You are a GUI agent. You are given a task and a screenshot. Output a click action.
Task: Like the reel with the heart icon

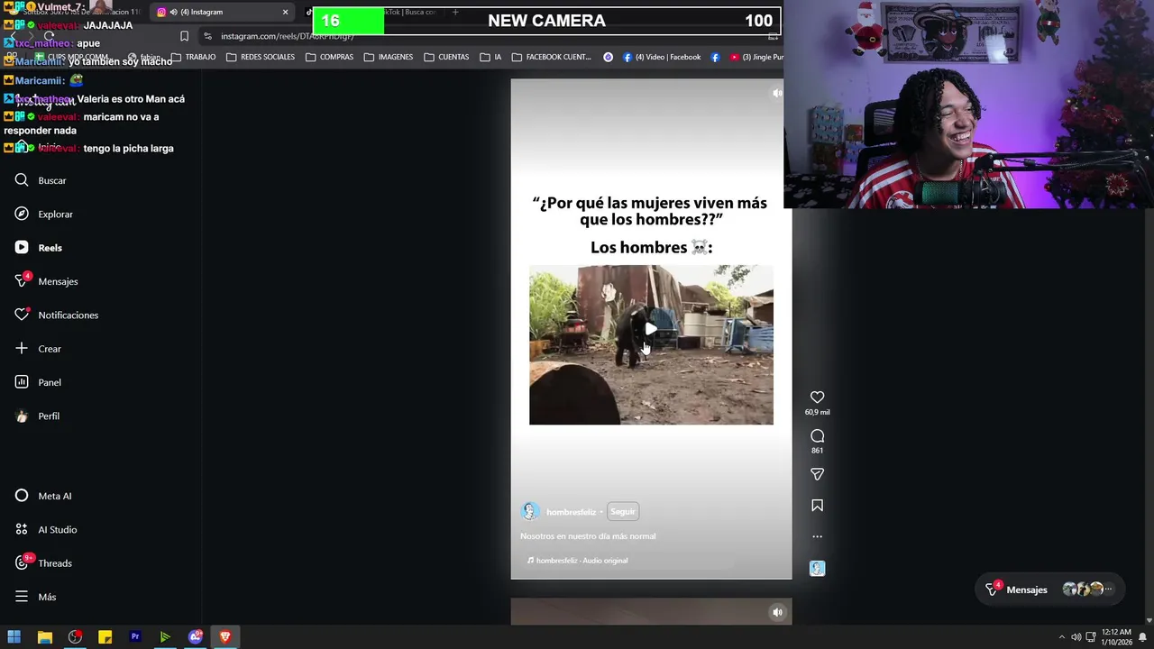tap(817, 398)
